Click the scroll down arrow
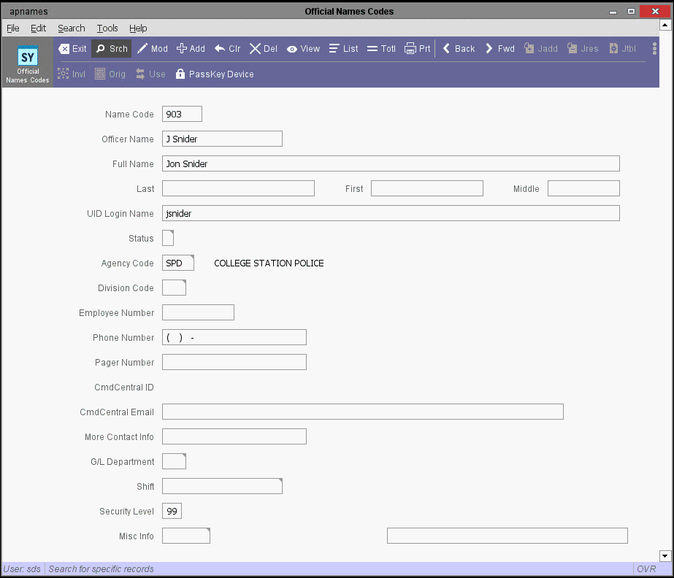674x578 pixels. point(665,555)
